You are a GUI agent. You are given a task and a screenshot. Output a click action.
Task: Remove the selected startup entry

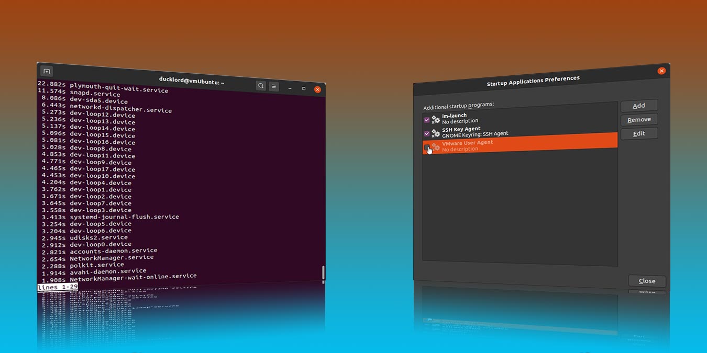click(639, 119)
